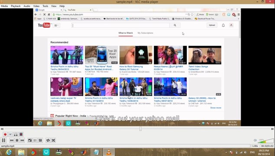Open YouTube guide dropdown beside the logo
Screen dimensions: 275x156
[x=56, y=26]
